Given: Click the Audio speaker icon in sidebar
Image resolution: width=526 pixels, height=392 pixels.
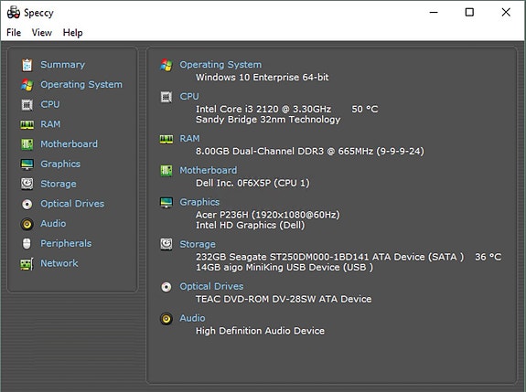Looking at the screenshot, I should [x=27, y=224].
